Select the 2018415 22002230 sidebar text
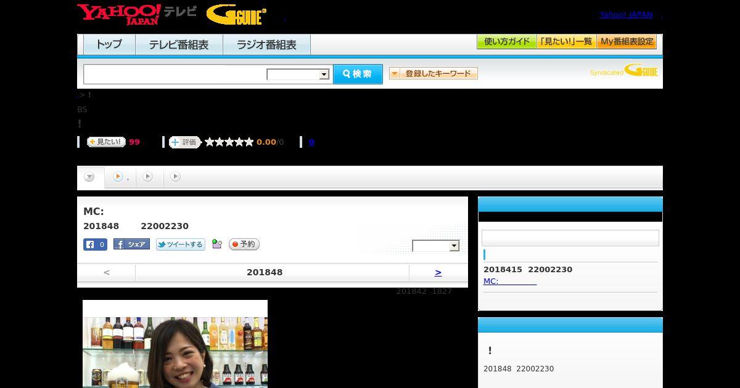Viewport: 740px width, 388px height. point(528,269)
